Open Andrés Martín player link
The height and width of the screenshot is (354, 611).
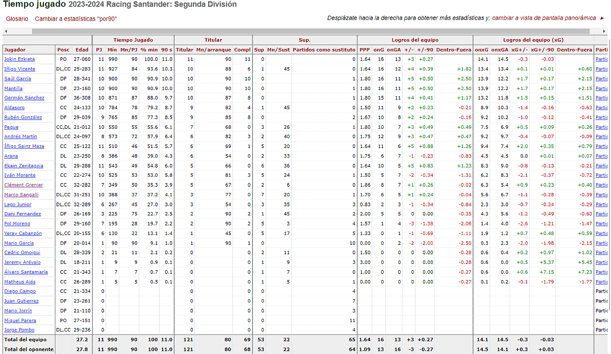tap(21, 137)
